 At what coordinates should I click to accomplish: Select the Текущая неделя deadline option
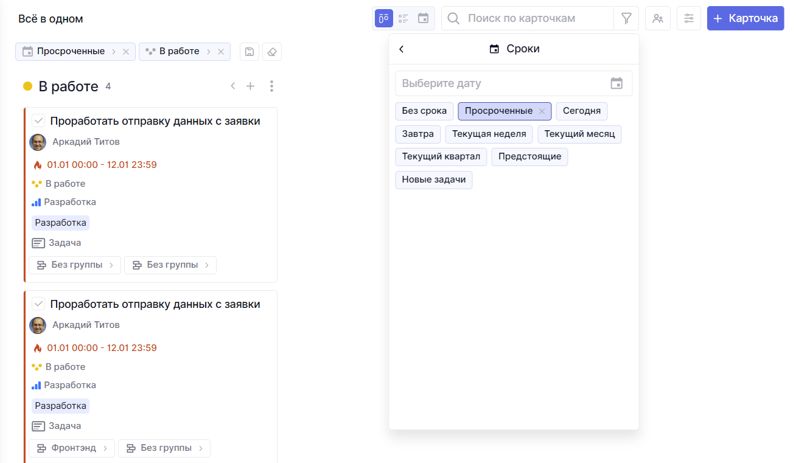pyautogui.click(x=489, y=134)
